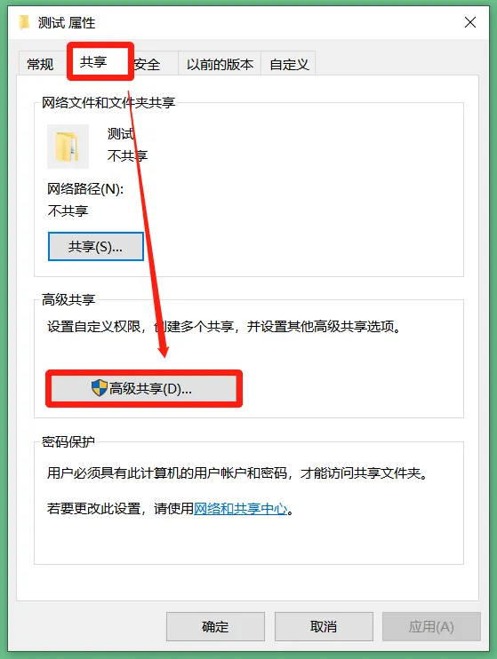Cancel with the 取消 button
Screen dimensions: 497x659
pyautogui.click(x=324, y=627)
